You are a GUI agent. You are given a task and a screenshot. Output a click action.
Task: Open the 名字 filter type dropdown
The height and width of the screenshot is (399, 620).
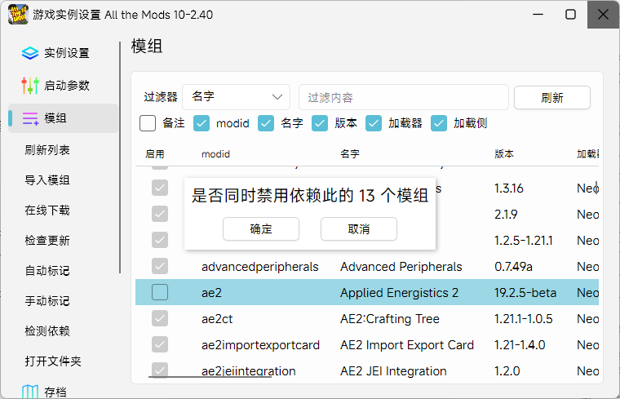pos(237,97)
